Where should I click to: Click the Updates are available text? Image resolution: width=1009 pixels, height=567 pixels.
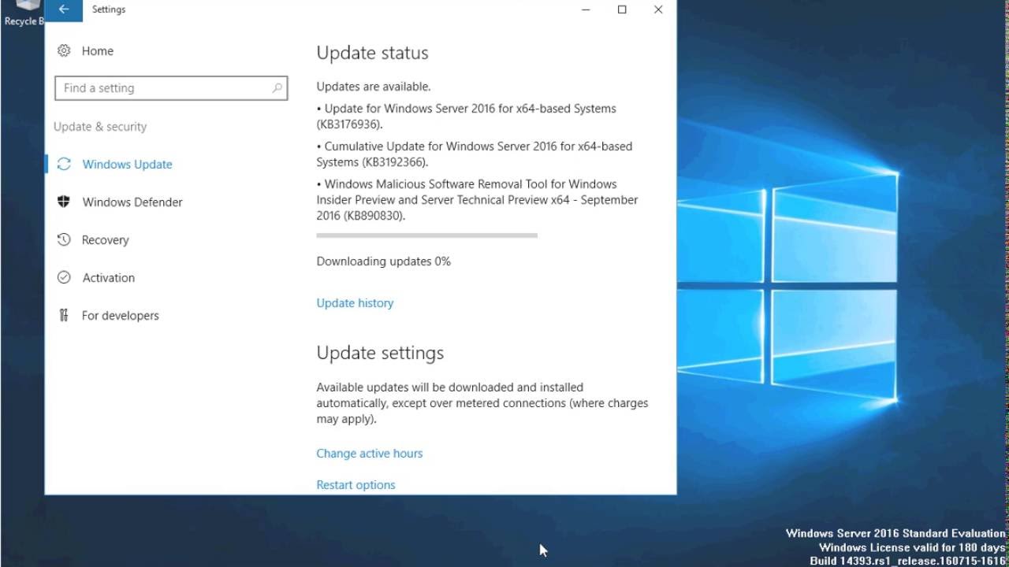point(374,87)
